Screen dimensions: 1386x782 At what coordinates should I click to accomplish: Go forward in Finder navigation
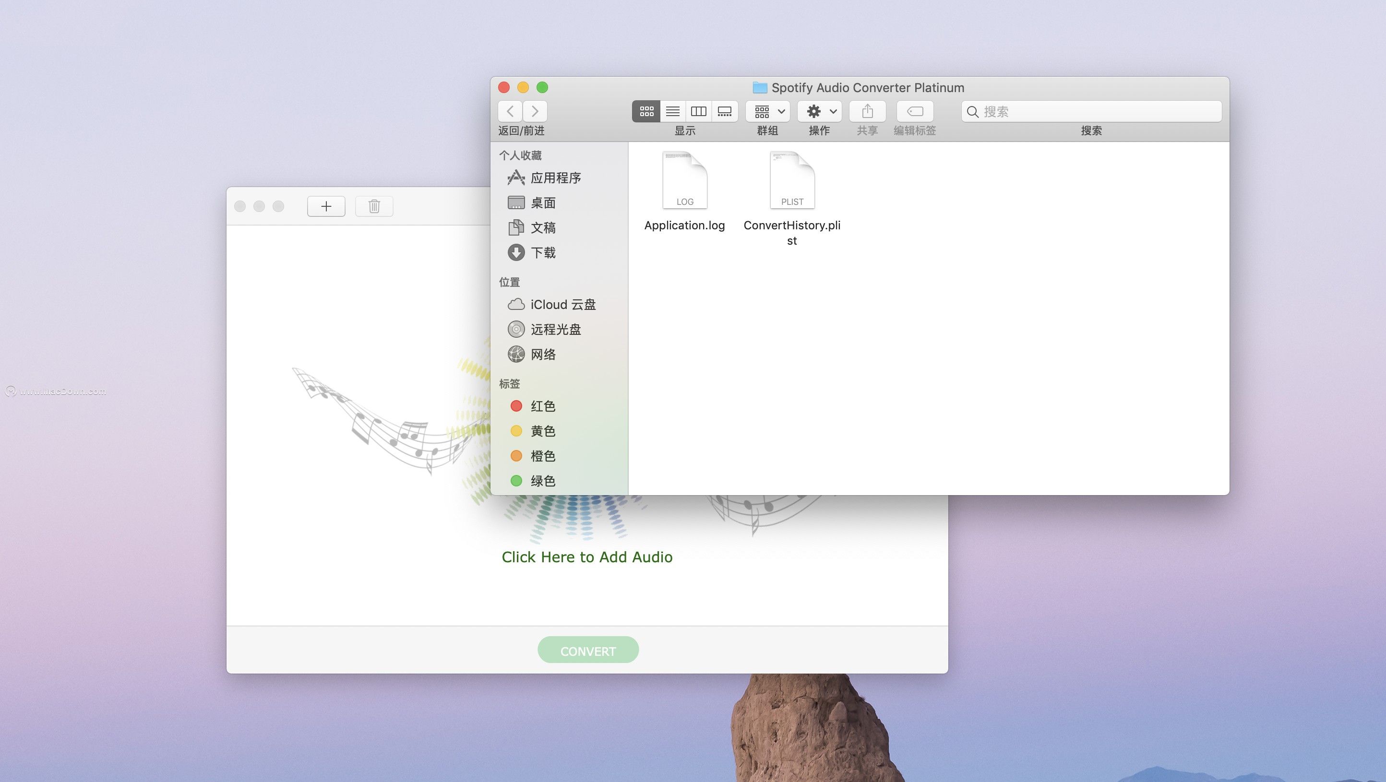coord(535,111)
